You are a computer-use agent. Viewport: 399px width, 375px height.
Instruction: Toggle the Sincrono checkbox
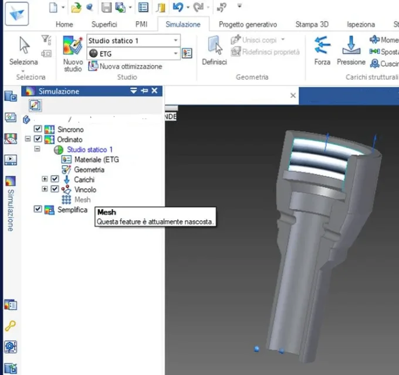pos(38,129)
